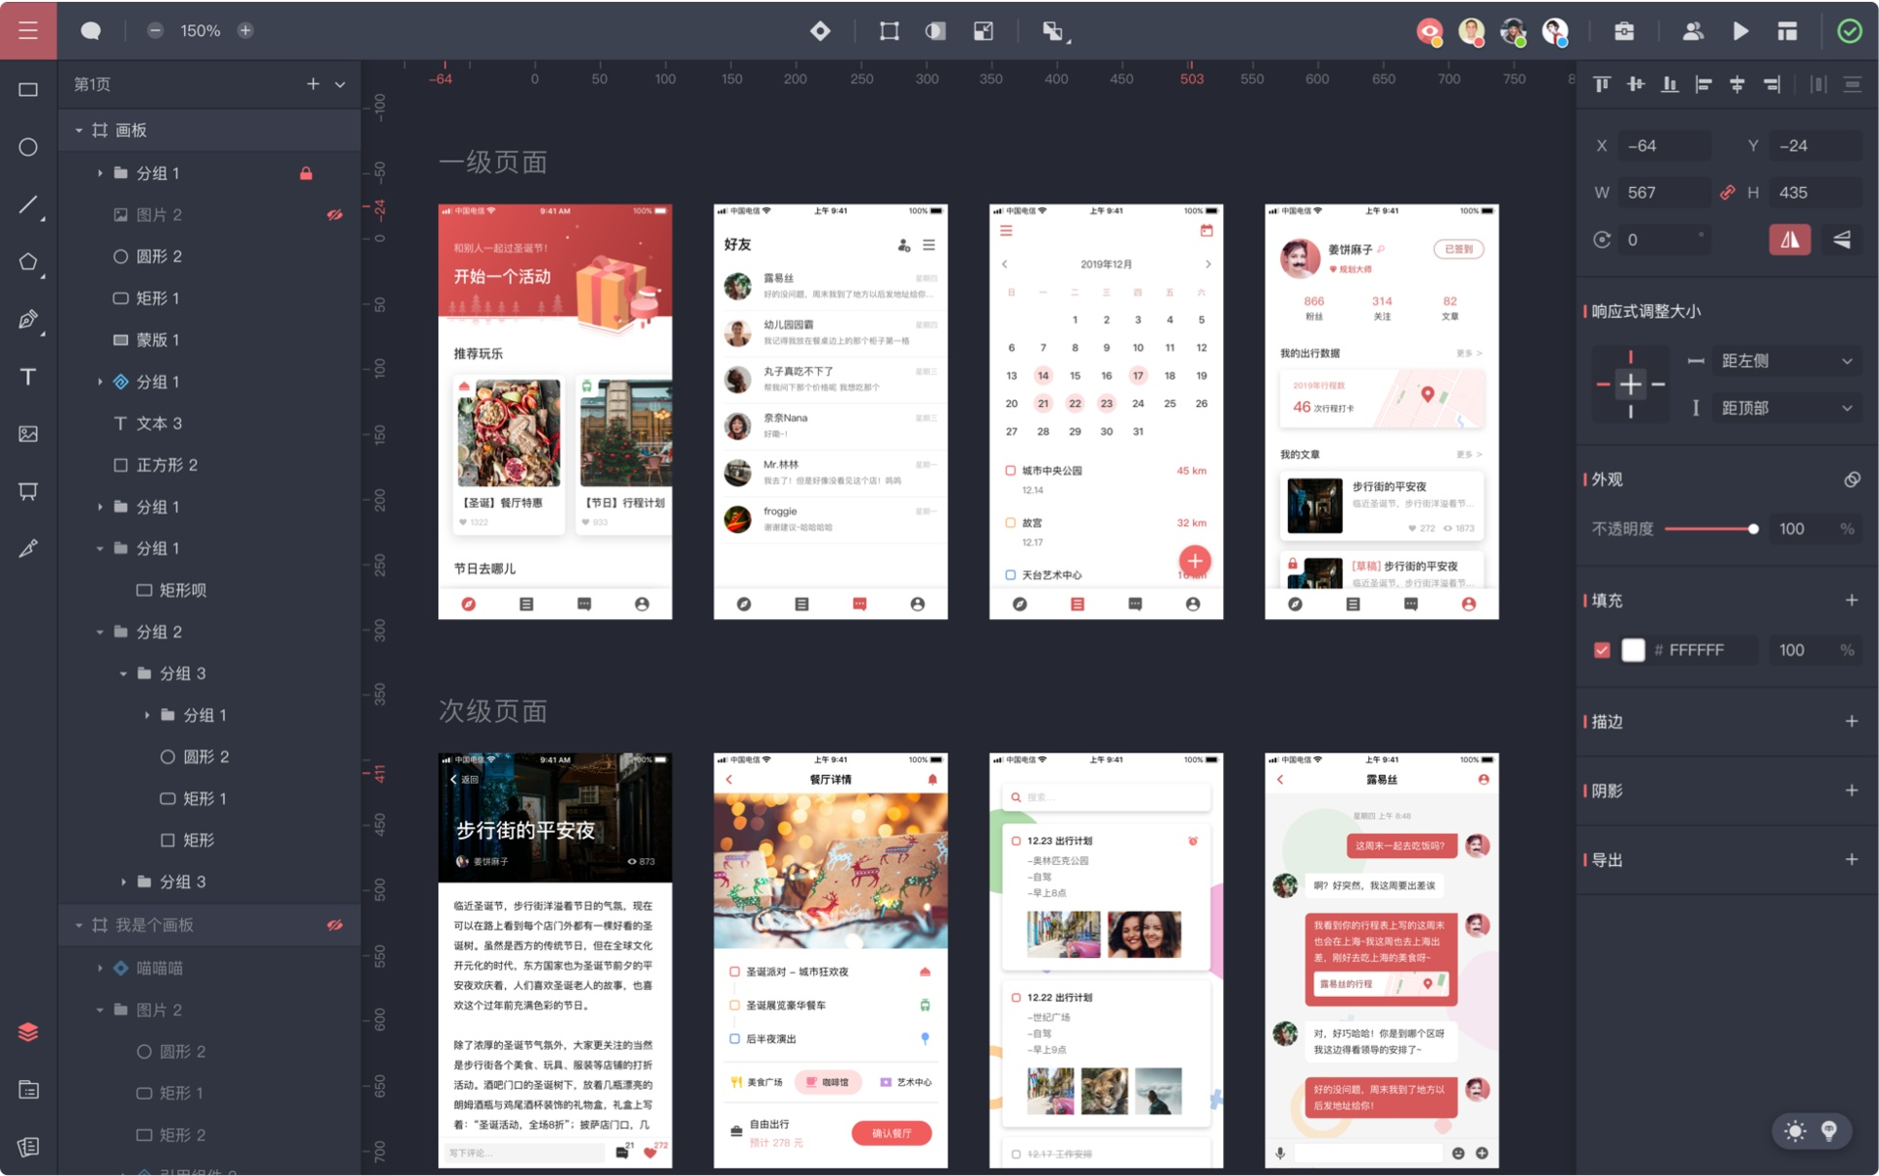The height and width of the screenshot is (1176, 1879).
Task: Open the 第1页 page list chevron
Action: click(x=340, y=84)
